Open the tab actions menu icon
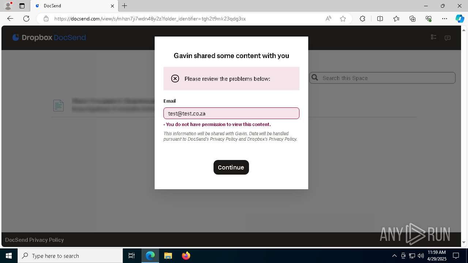Image resolution: width=468 pixels, height=263 pixels. tap(22, 6)
